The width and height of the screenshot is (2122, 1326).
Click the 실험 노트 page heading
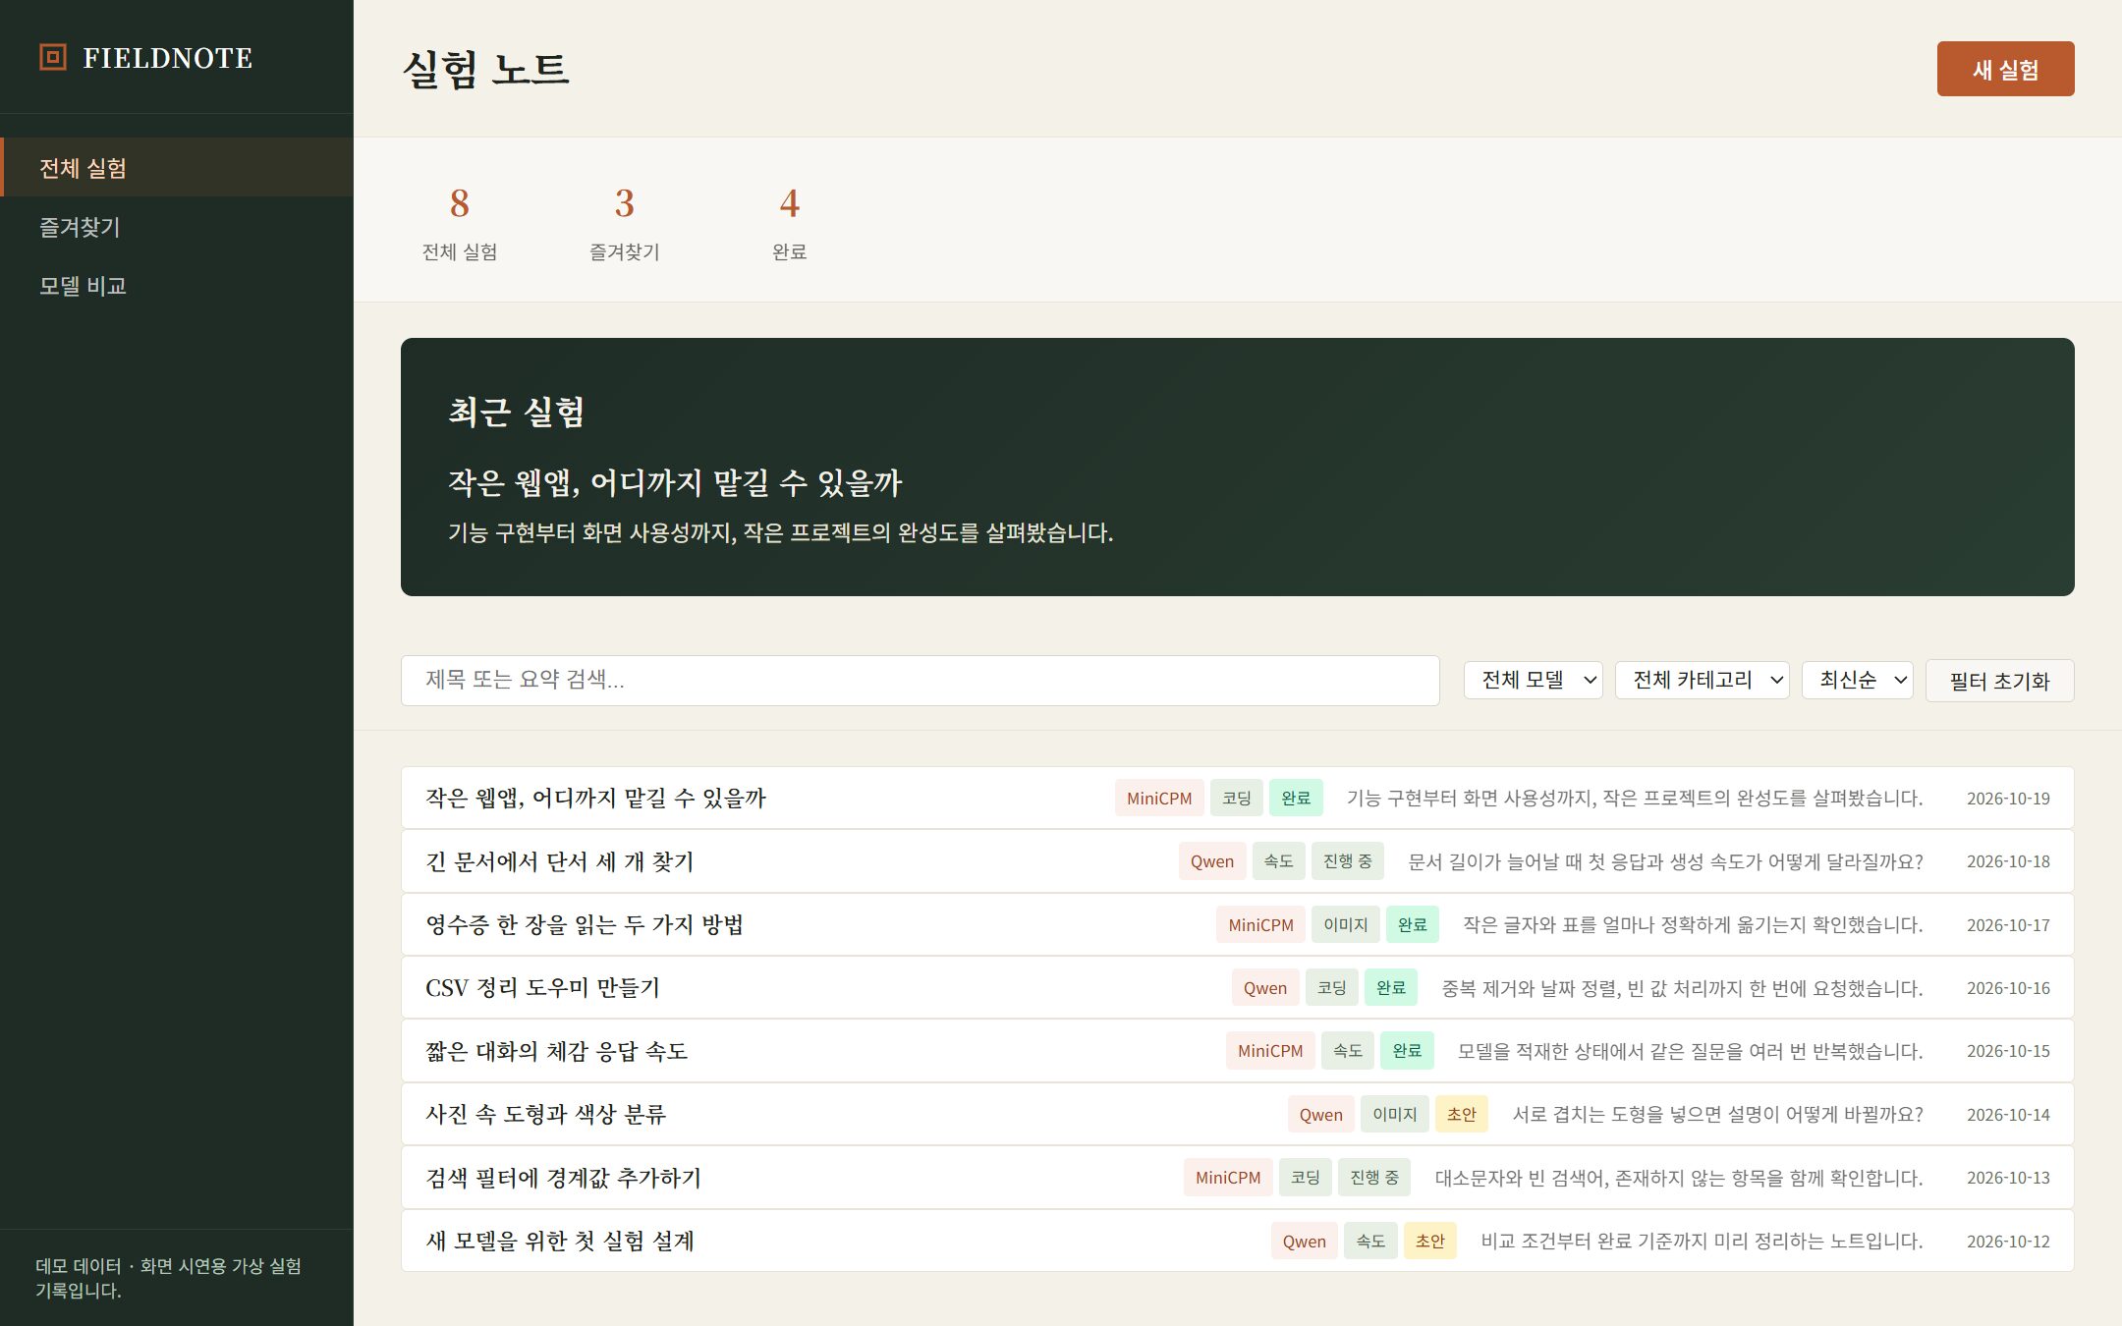click(485, 69)
